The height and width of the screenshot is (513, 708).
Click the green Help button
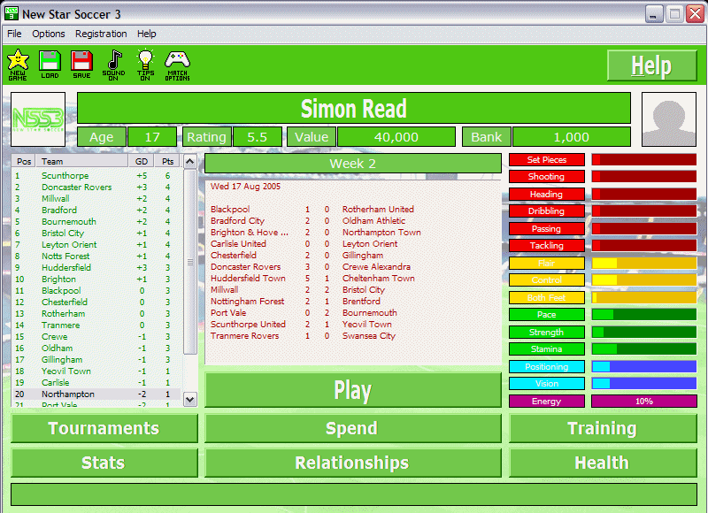coord(651,66)
